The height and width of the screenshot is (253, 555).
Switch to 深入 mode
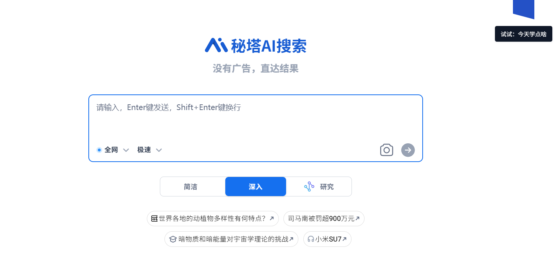(x=256, y=187)
